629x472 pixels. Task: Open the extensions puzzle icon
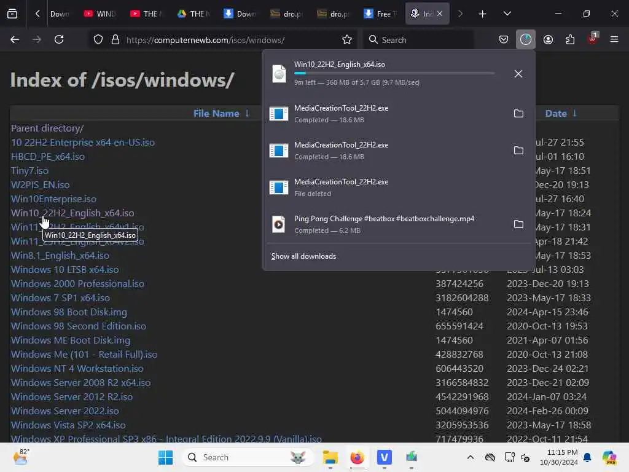(x=570, y=40)
